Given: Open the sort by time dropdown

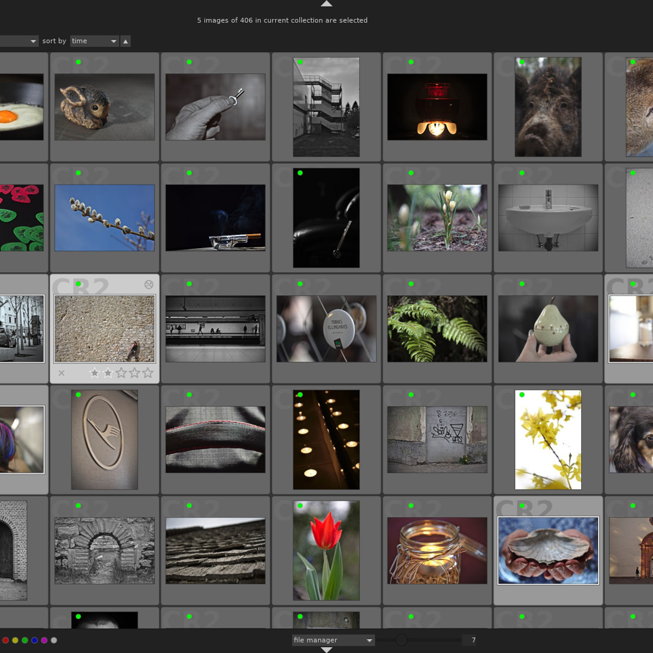Looking at the screenshot, I should [94, 41].
